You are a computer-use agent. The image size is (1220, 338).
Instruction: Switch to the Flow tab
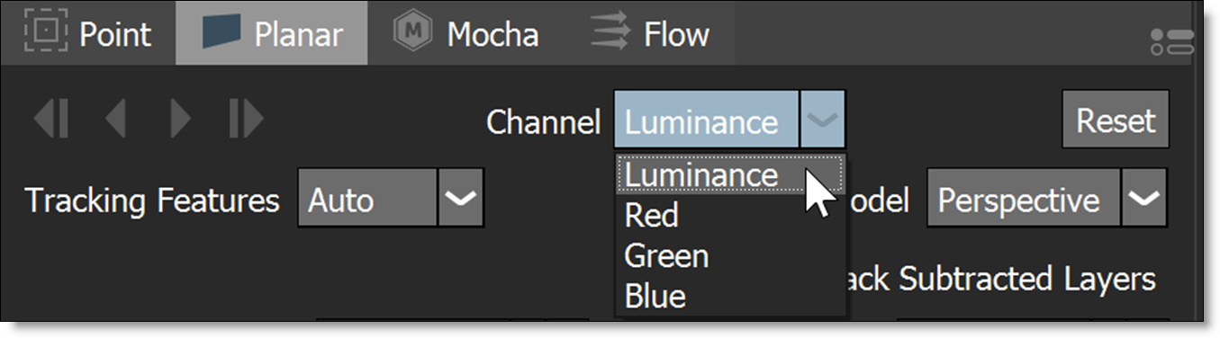click(649, 33)
